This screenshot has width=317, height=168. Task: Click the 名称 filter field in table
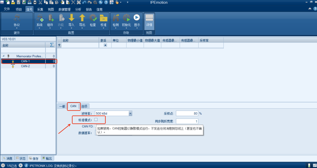(x=80, y=45)
